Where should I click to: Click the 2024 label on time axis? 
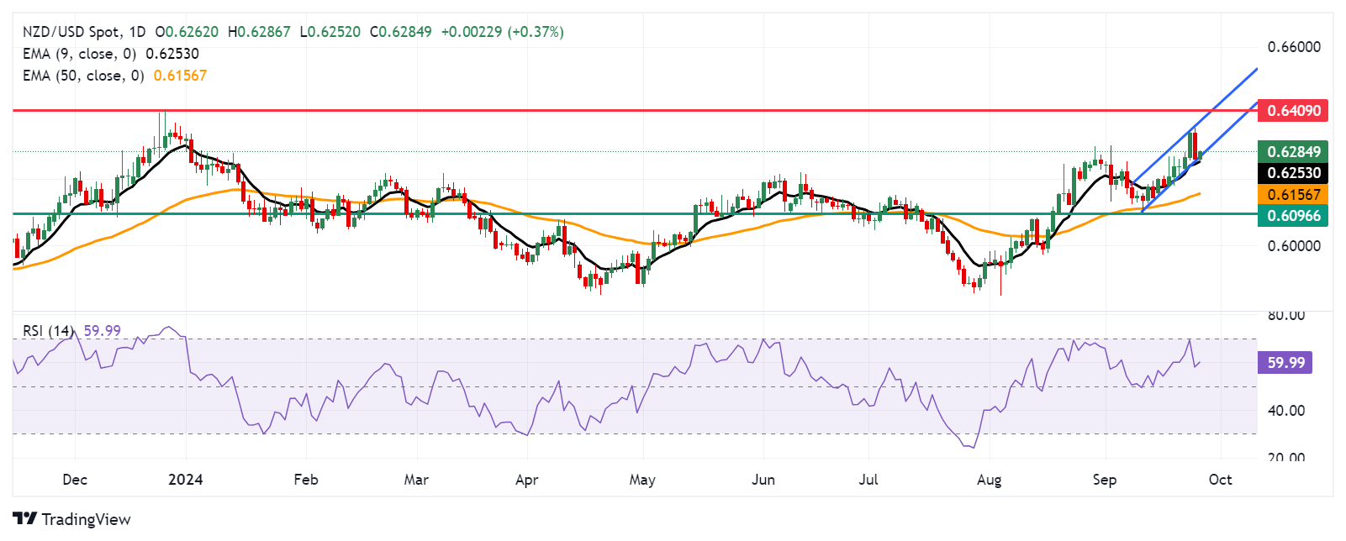tap(185, 480)
